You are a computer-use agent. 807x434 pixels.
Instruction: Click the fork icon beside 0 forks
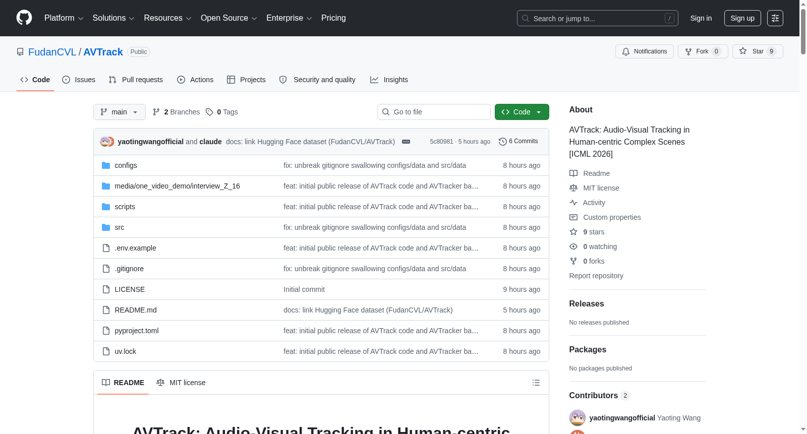(x=573, y=261)
